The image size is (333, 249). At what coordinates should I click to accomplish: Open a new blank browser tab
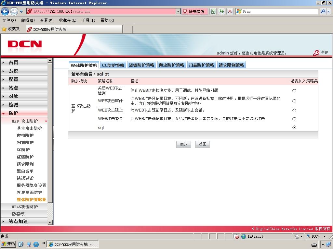coord(128,30)
